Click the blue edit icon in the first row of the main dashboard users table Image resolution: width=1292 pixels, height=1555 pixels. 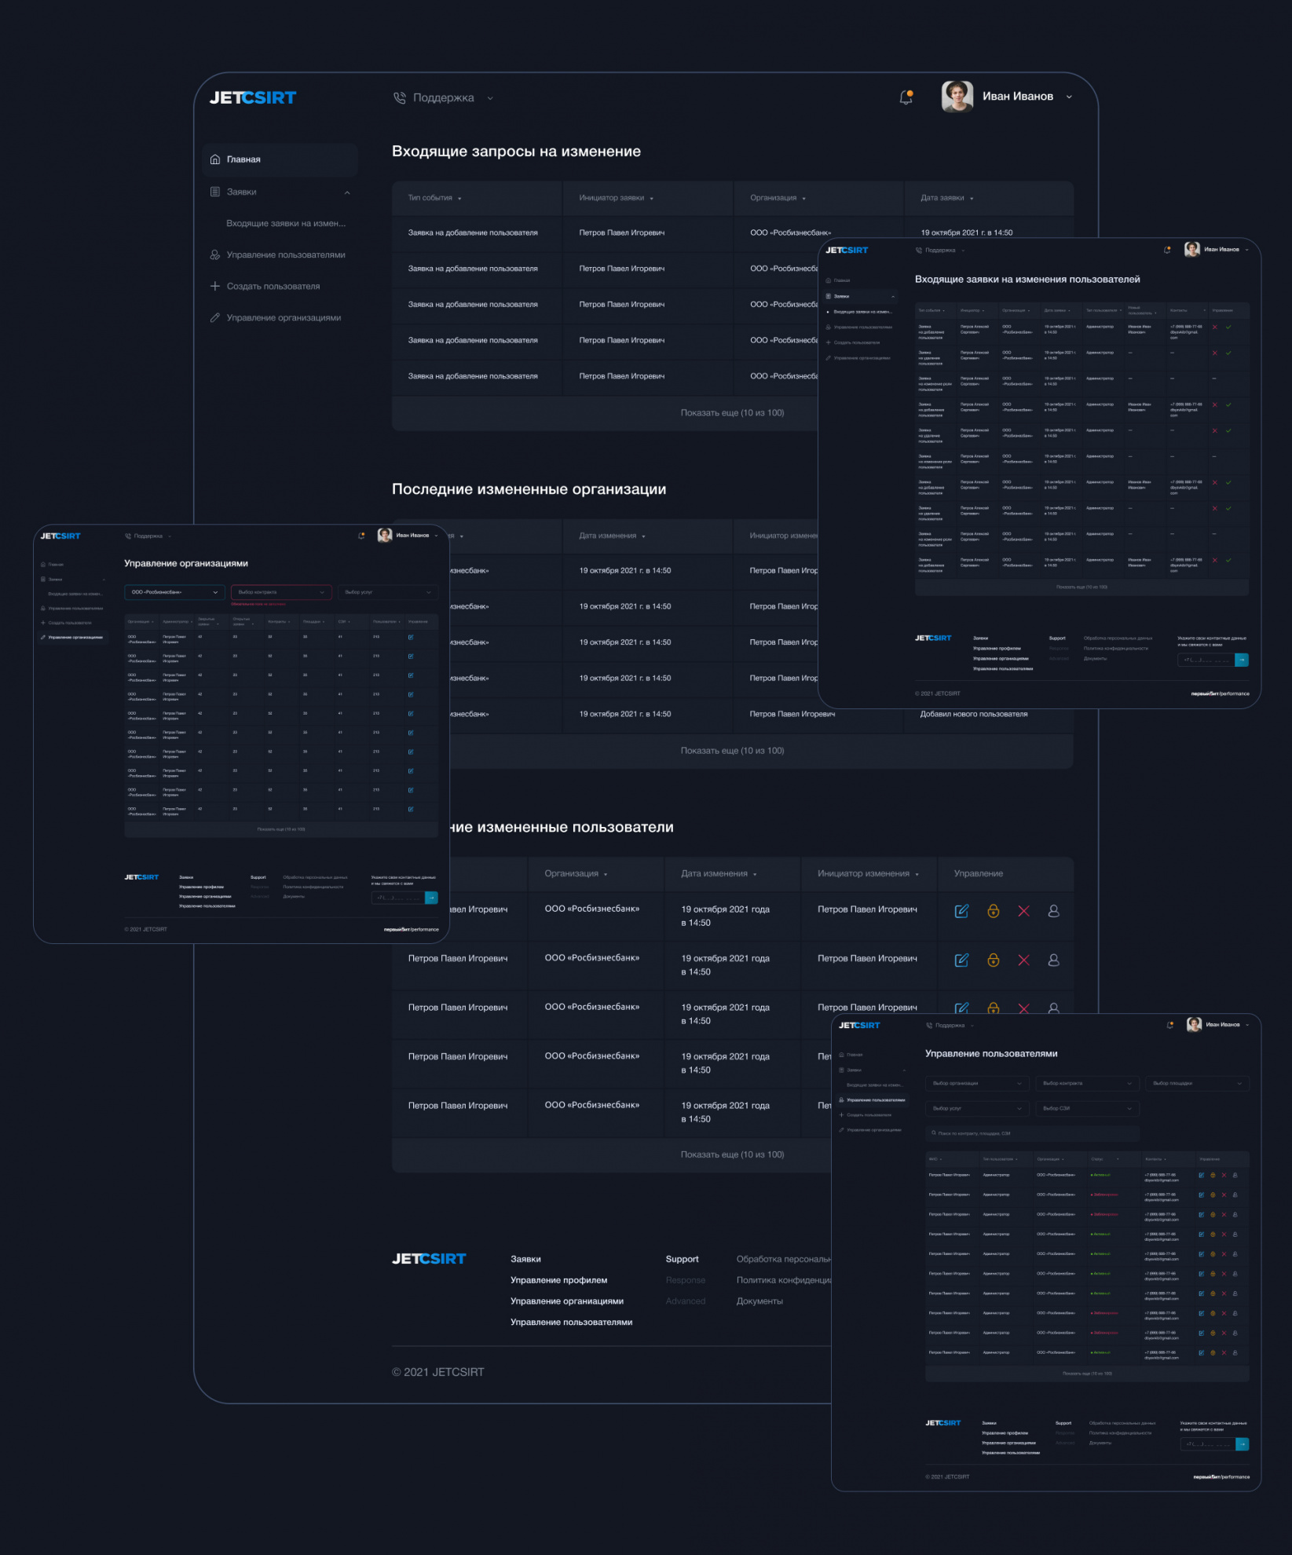pyautogui.click(x=961, y=911)
